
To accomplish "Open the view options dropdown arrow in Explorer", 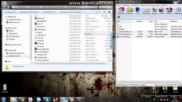I will point(100,12).
